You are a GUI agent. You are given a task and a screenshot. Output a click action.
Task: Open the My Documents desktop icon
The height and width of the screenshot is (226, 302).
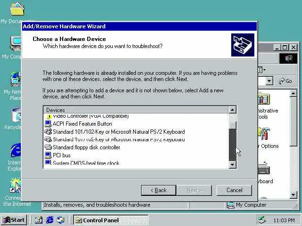pyautogui.click(x=17, y=9)
